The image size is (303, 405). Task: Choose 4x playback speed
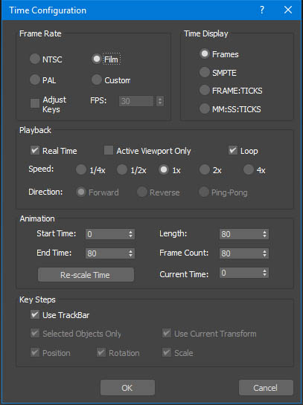click(249, 170)
